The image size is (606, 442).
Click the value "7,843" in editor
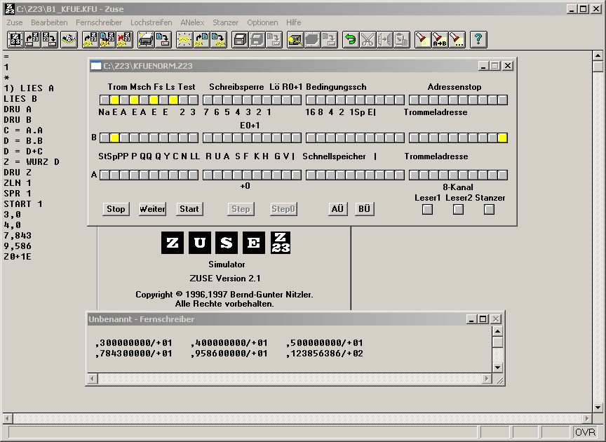coord(18,236)
